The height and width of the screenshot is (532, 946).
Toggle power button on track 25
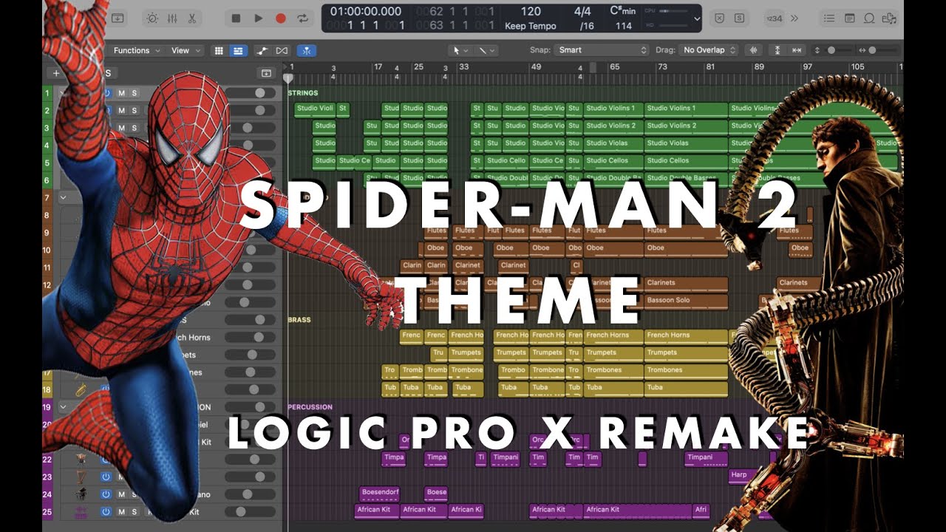point(106,511)
